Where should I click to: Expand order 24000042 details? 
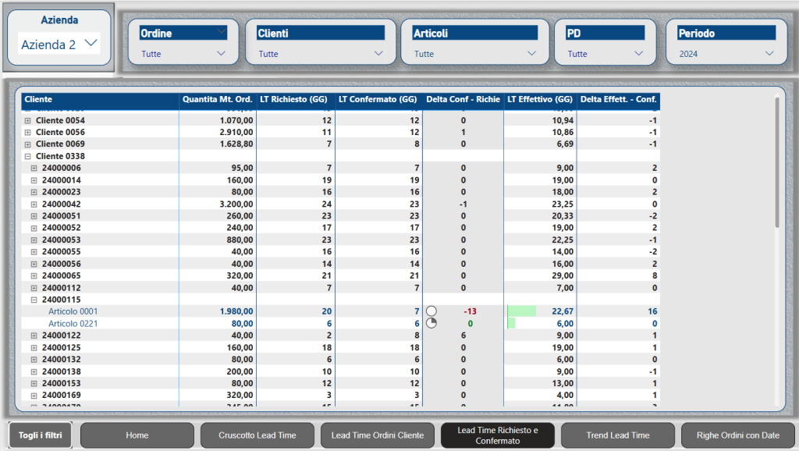point(34,204)
